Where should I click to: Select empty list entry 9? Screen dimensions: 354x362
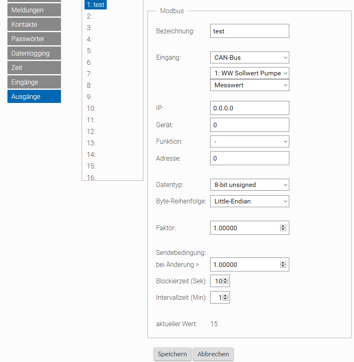point(89,97)
